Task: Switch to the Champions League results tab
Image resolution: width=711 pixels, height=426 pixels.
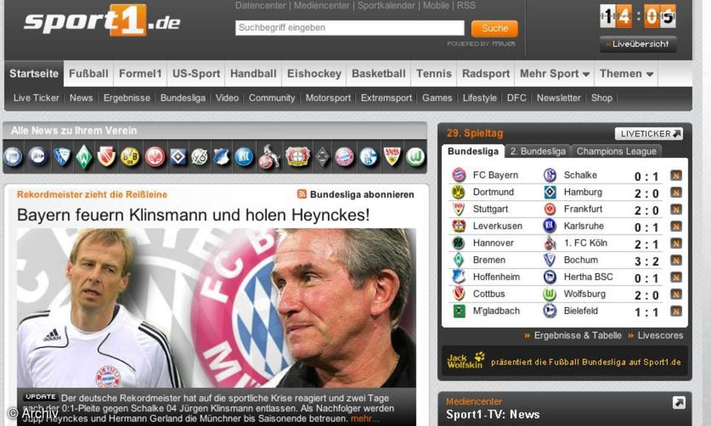Action: (x=616, y=151)
